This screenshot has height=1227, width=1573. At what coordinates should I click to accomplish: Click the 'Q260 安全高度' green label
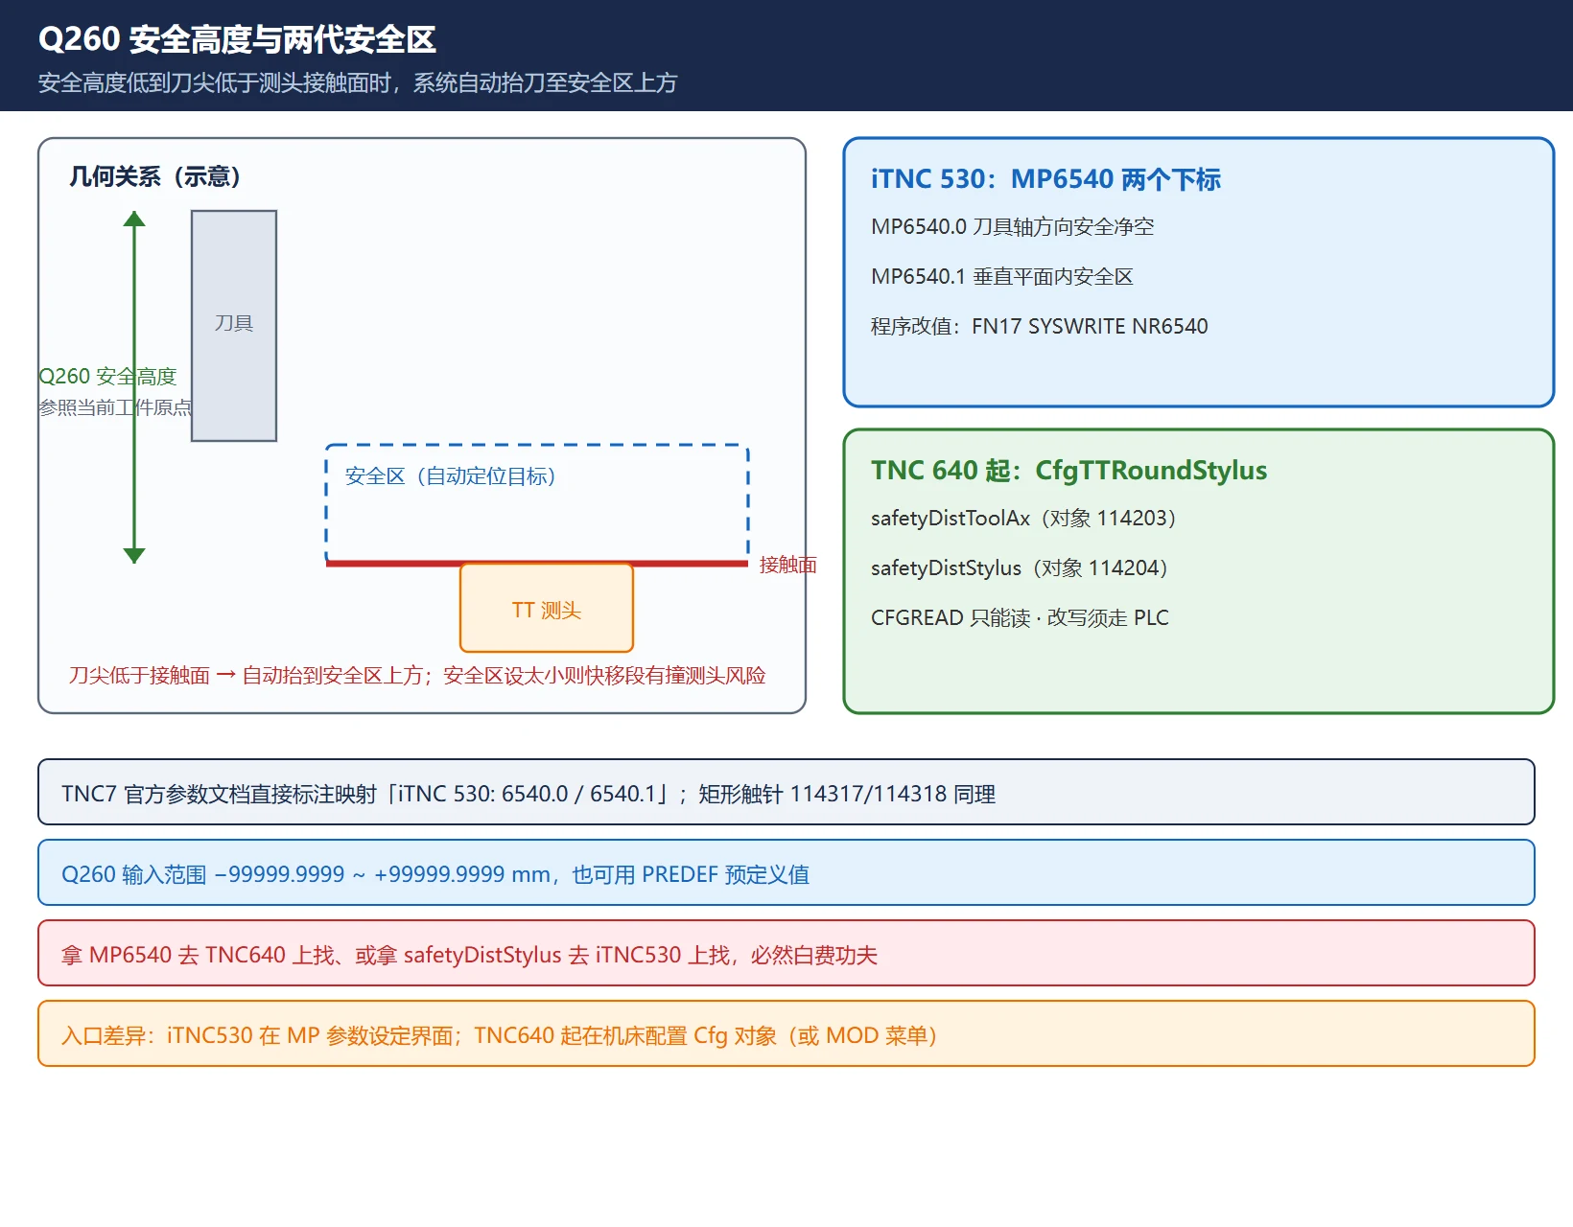107,376
